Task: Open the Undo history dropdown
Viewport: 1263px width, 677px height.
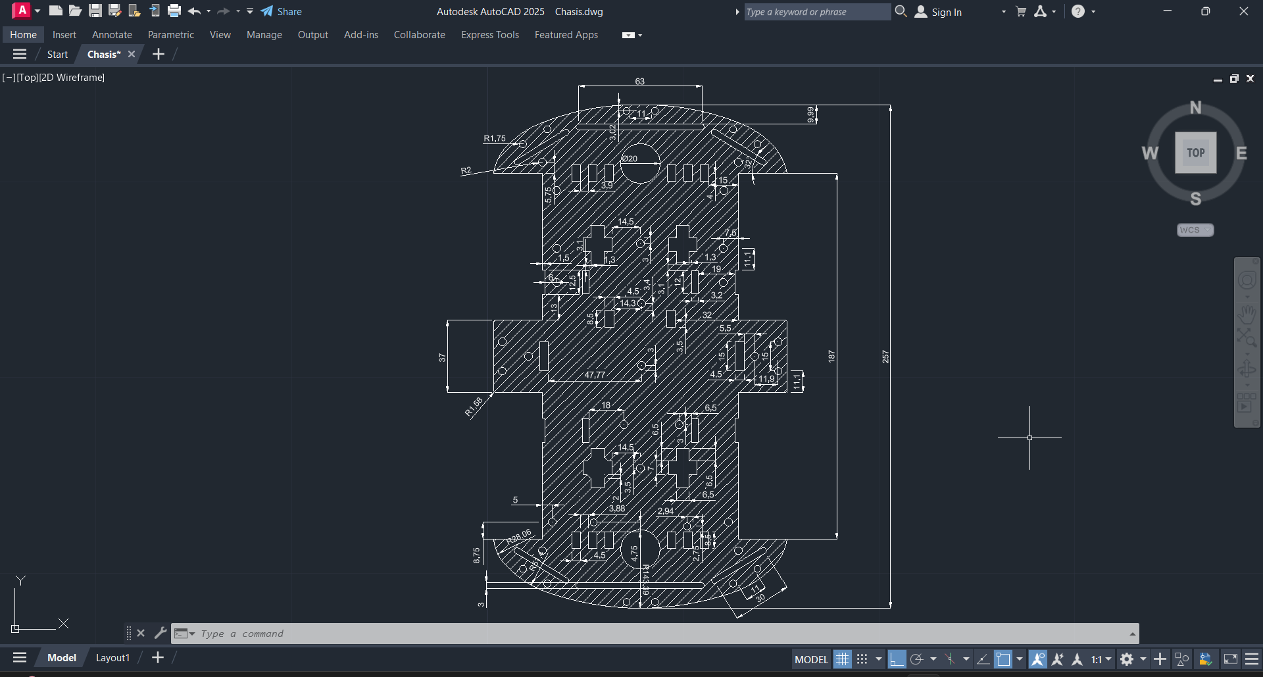Action: [209, 11]
